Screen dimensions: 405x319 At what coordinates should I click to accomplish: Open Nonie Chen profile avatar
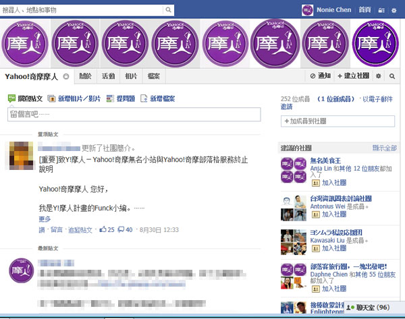coord(307,10)
